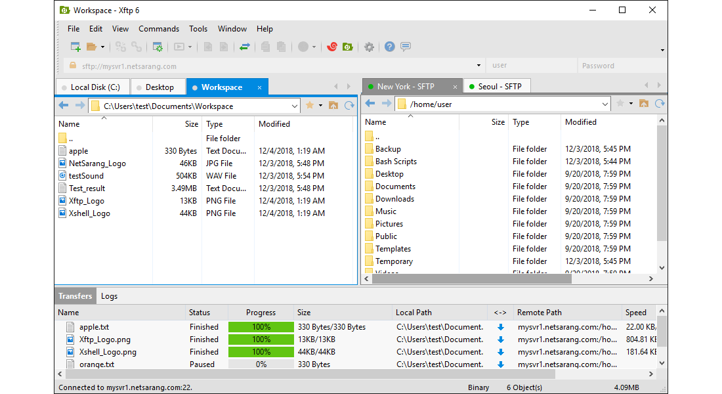The height and width of the screenshot is (394, 722).
Task: Open the local favorites star dropdown arrow
Action: click(x=320, y=106)
